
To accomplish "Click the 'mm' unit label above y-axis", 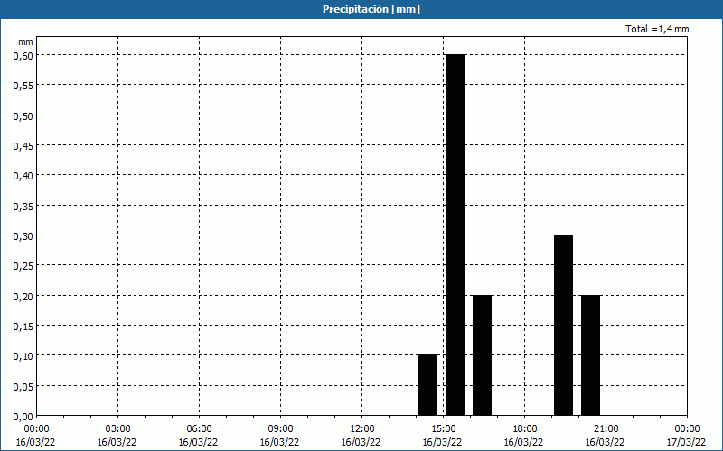I will coord(25,41).
